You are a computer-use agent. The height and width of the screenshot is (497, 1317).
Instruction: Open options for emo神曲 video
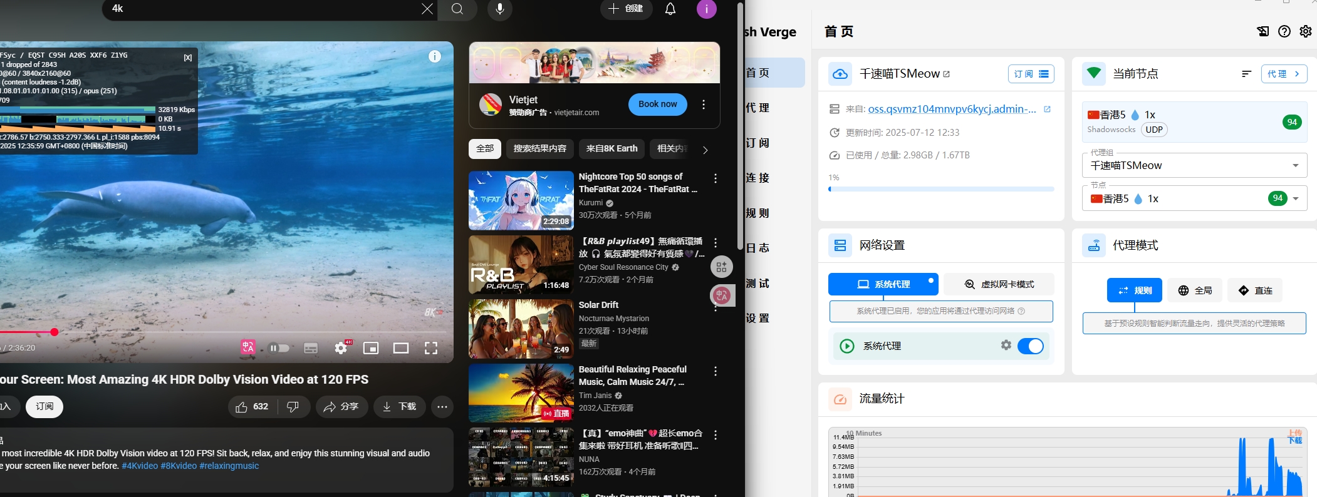pos(716,435)
